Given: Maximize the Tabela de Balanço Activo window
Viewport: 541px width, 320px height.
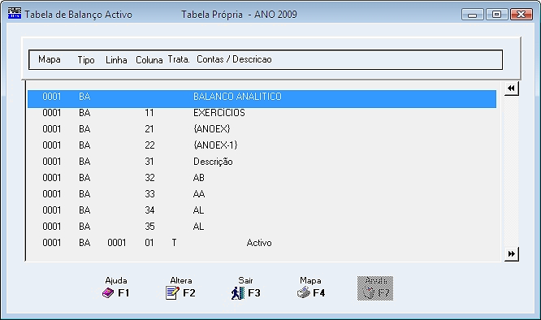Looking at the screenshot, I should 496,15.
